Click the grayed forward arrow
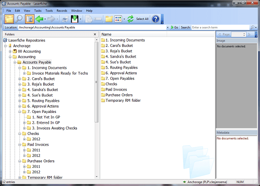Image resolution: width=260 pixels, height=186 pixels. 51,19
